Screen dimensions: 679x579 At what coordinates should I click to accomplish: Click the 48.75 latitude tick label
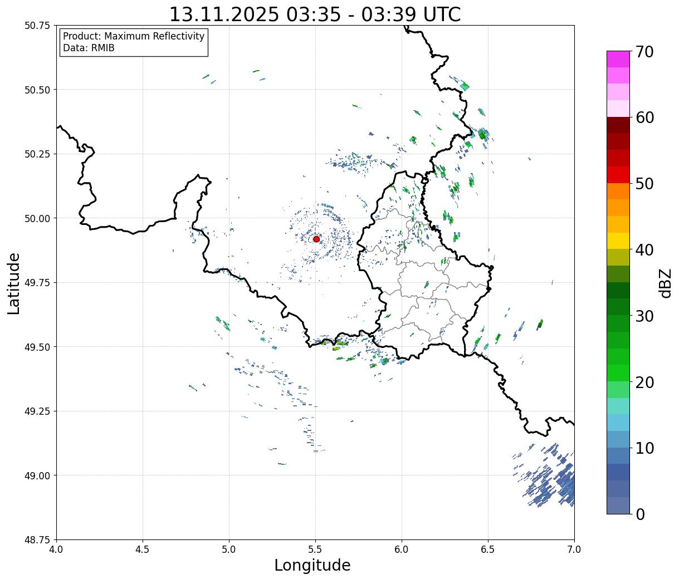[x=37, y=539]
